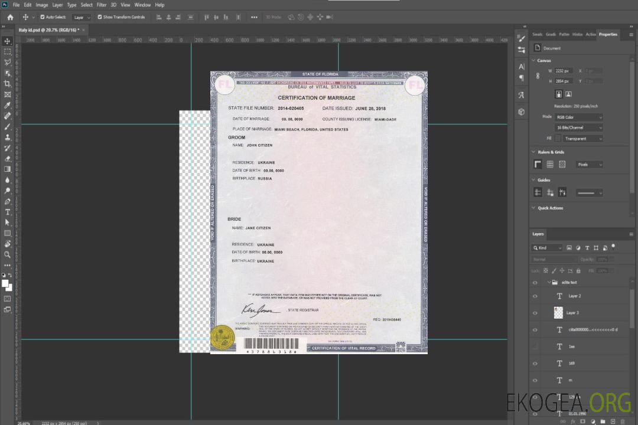The width and height of the screenshot is (638, 425).
Task: Show the hidden '1se' text layer
Action: coord(535,346)
